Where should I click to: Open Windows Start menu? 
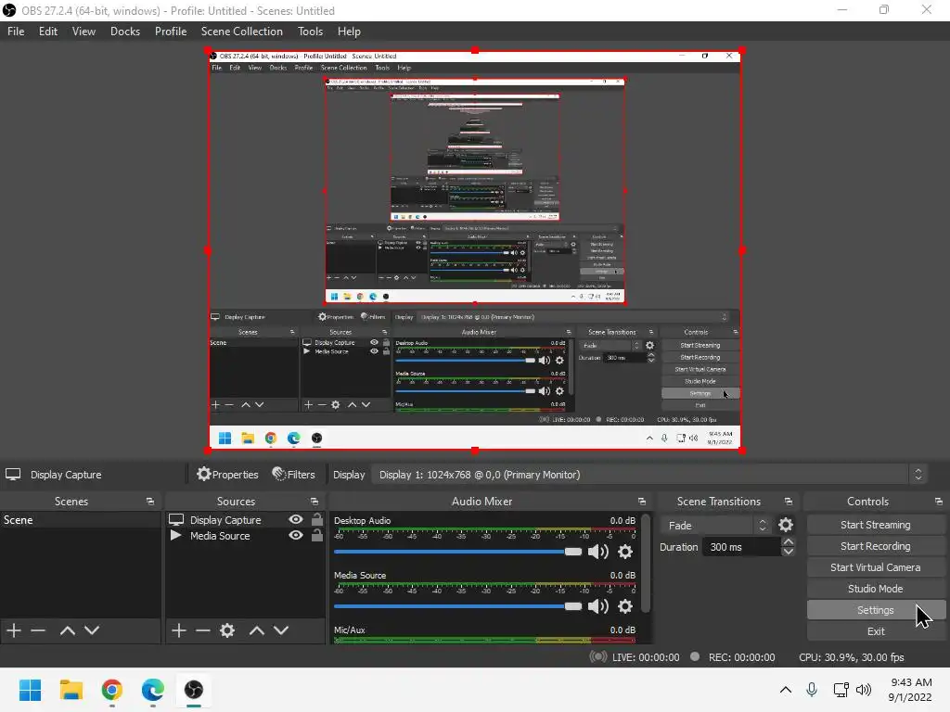coord(30,690)
